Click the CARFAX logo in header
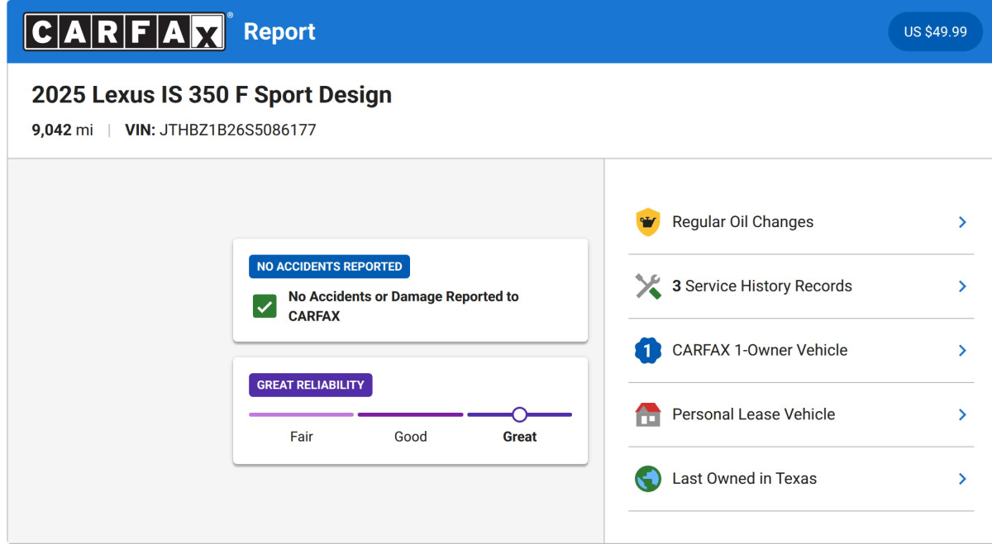The width and height of the screenshot is (992, 544). tap(126, 31)
